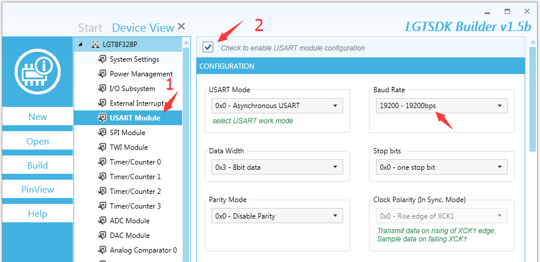540x262 pixels.
Task: Open the Clock Polarity dropdown
Action: pyautogui.click(x=441, y=216)
